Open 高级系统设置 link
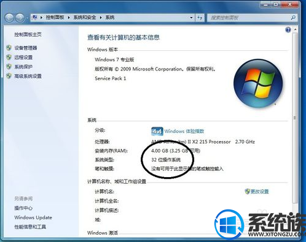Screen dimensions: 306x242 point(28,76)
